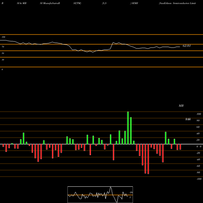Viewport: 203px width, 203px height.
Task: Click the -16 value in mini chart
Action: tap(131, 192)
